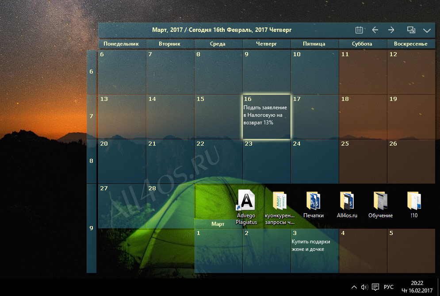
Task: Select the day 22 cell
Action: click(x=218, y=161)
